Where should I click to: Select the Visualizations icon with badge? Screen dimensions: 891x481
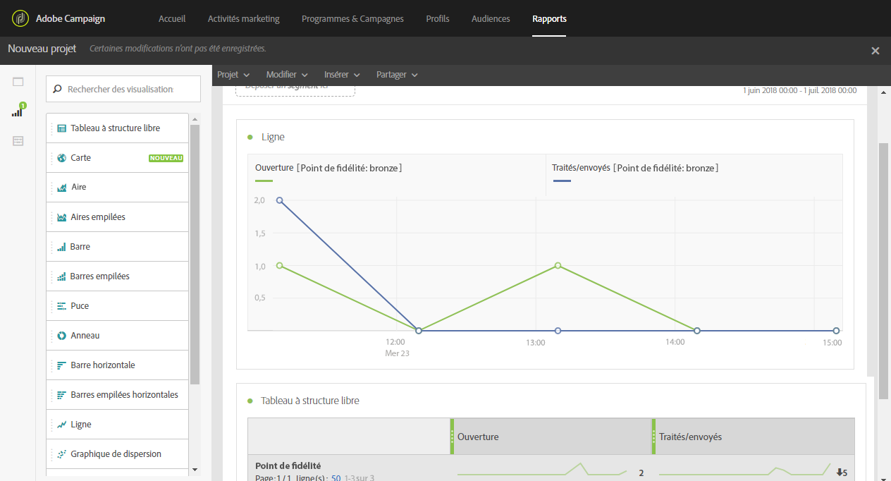(18, 111)
